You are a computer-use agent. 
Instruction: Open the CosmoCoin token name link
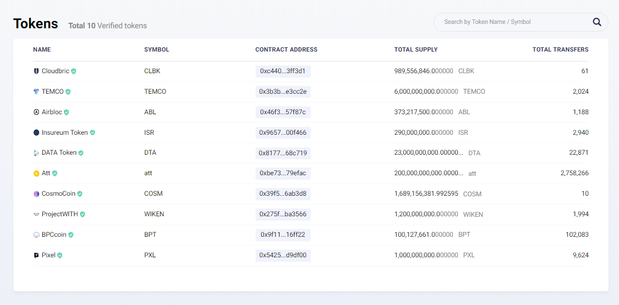pos(58,194)
